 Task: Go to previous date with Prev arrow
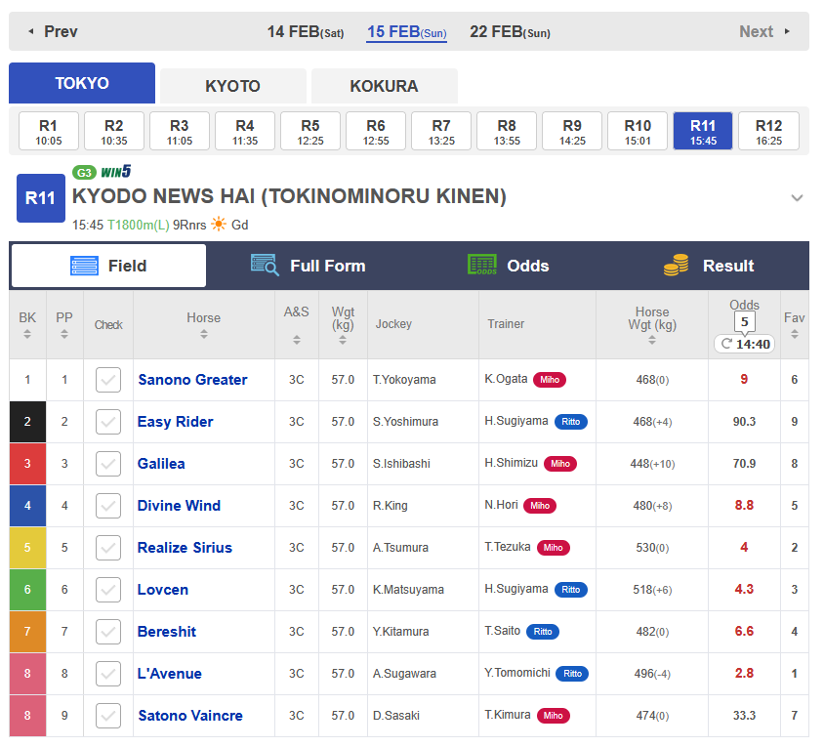coord(53,31)
